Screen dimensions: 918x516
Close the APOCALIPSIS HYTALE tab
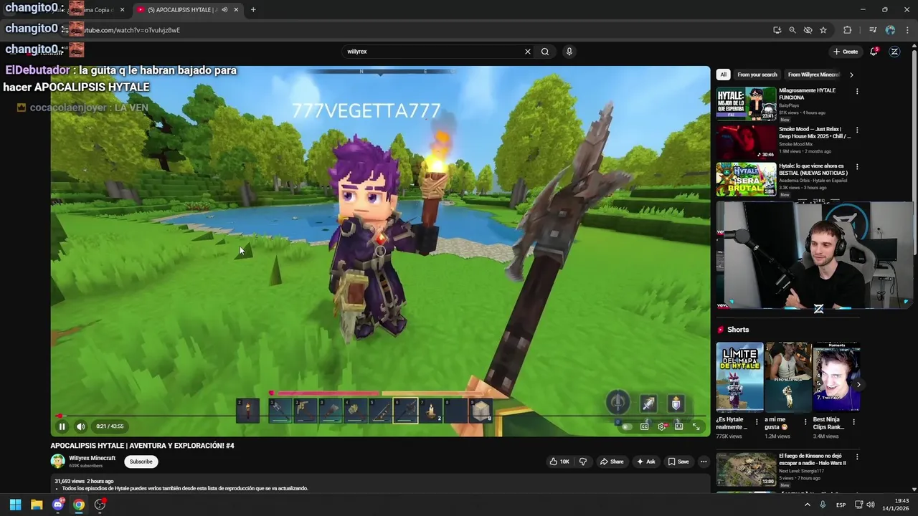(236, 10)
